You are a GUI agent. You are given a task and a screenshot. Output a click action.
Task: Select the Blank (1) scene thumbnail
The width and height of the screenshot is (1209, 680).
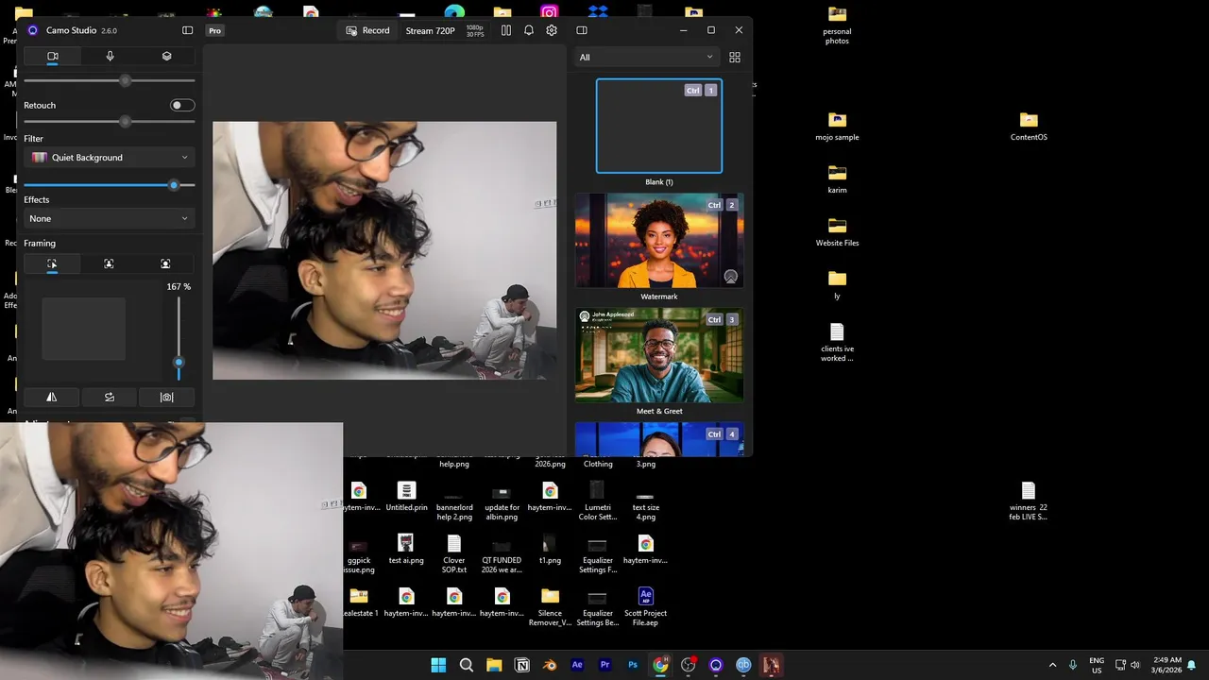(x=659, y=126)
